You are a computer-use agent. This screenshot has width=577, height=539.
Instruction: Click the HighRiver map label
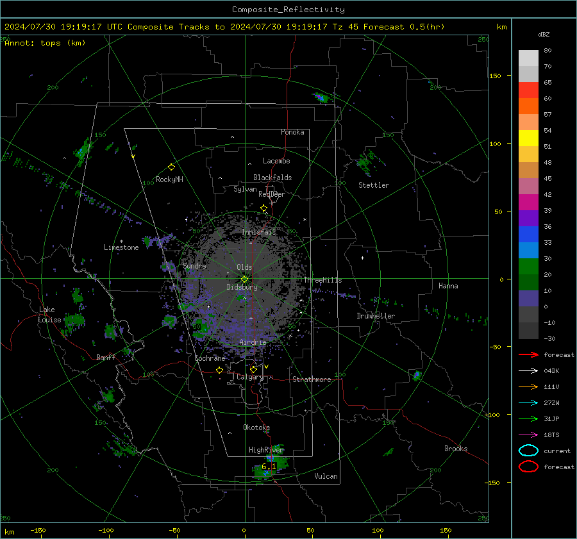[x=266, y=450]
